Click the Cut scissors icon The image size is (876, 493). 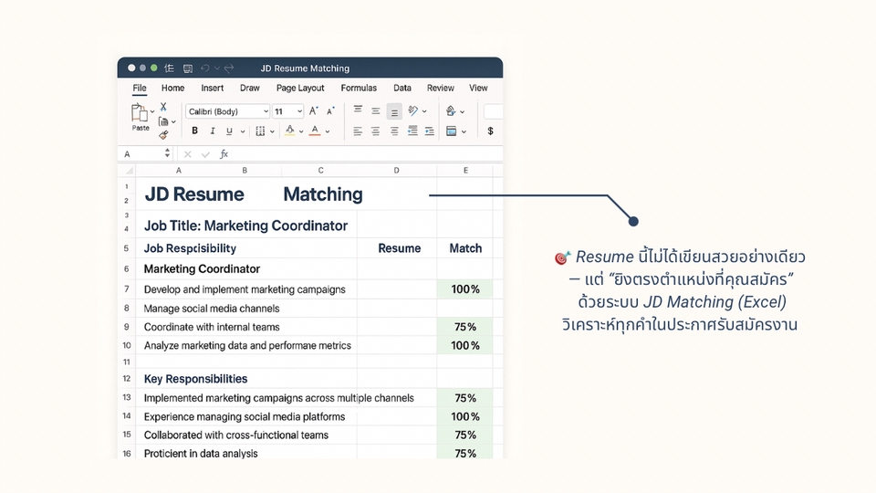(x=163, y=107)
